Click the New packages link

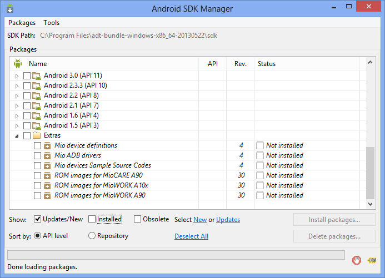tap(200, 220)
